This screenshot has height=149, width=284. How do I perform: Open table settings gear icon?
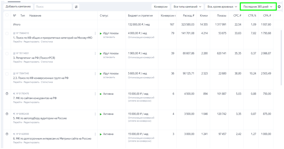click(279, 7)
